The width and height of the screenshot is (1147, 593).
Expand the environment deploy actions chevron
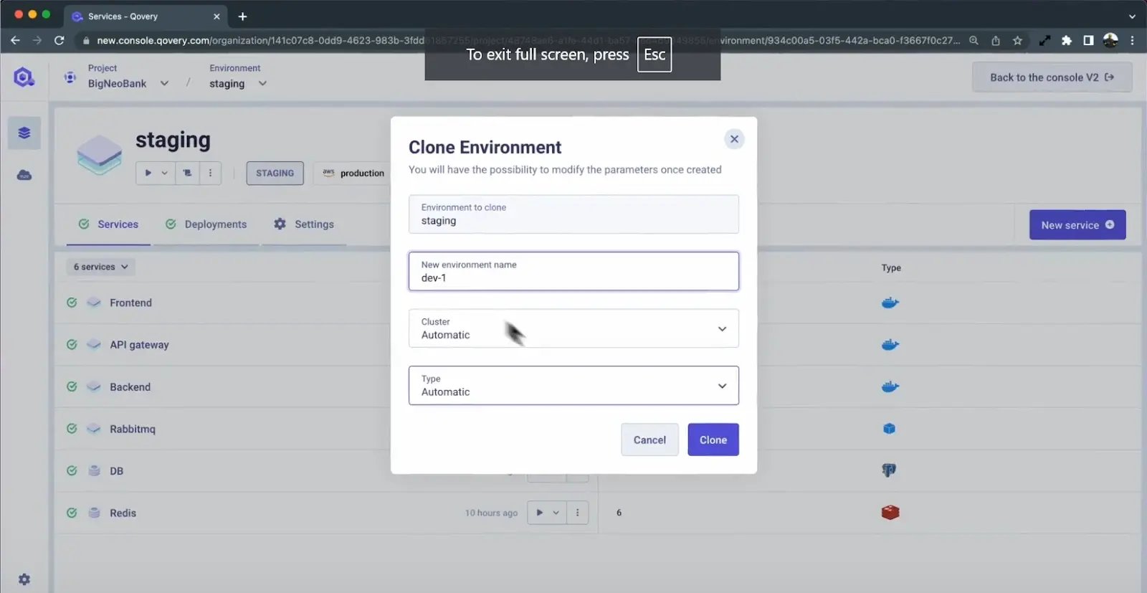(165, 173)
